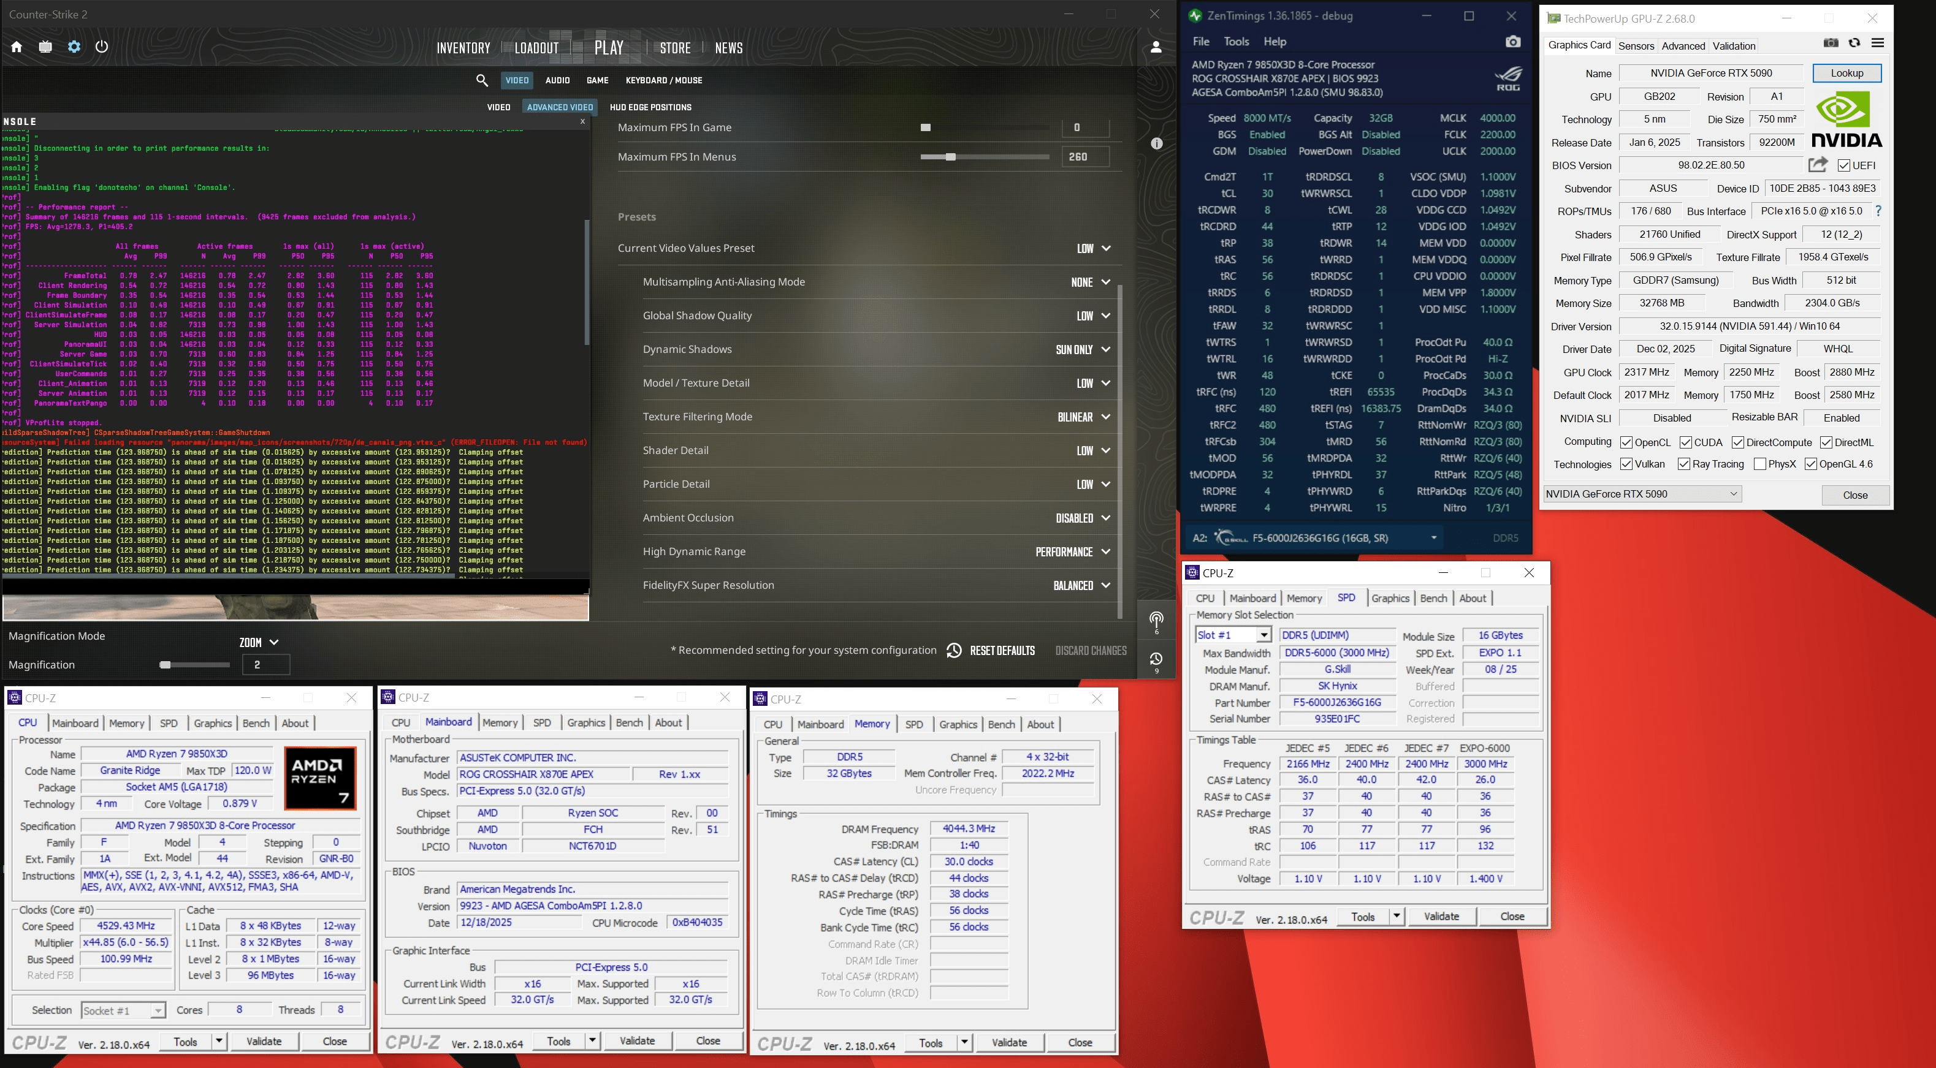Viewport: 1936px width, 1068px height.
Task: Click GPU-Z refresh icon
Action: click(1854, 44)
